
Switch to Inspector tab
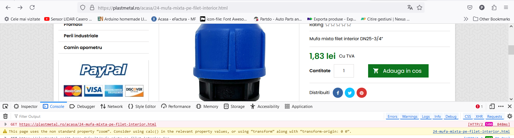(26, 106)
